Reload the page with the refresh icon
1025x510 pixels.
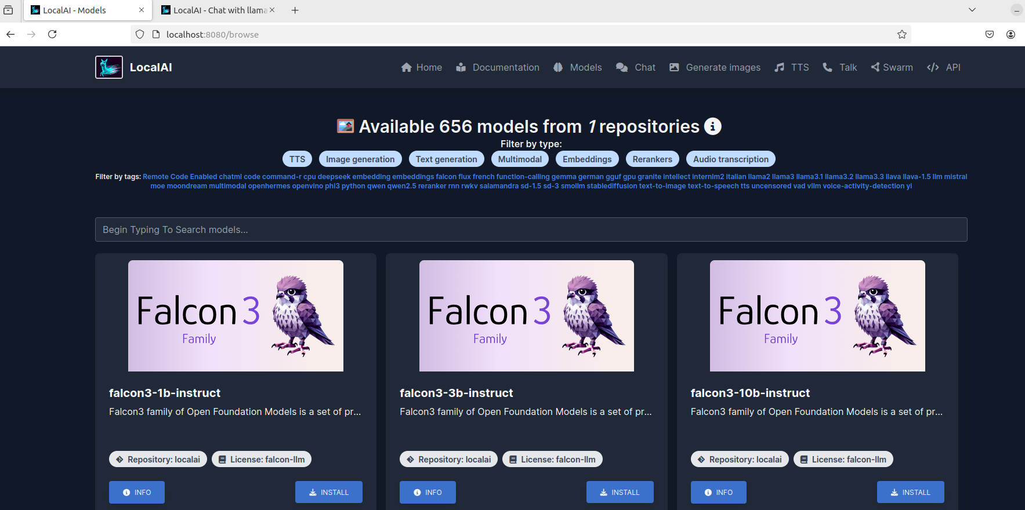click(52, 35)
